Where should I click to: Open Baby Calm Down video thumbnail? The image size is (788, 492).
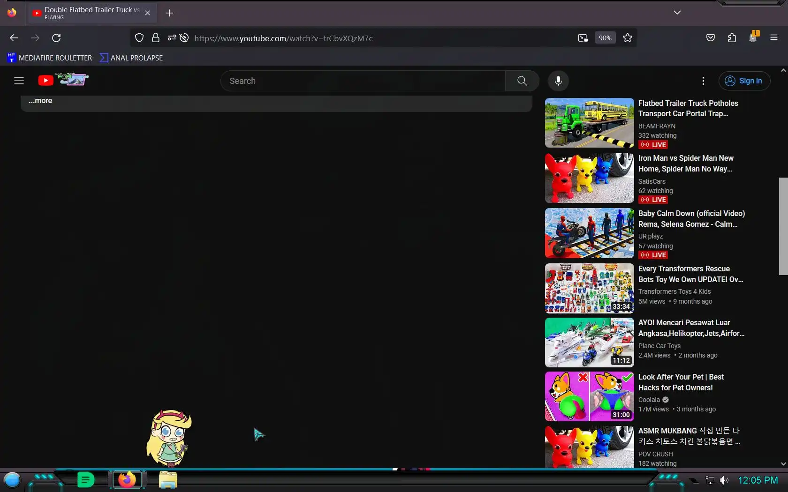589,233
